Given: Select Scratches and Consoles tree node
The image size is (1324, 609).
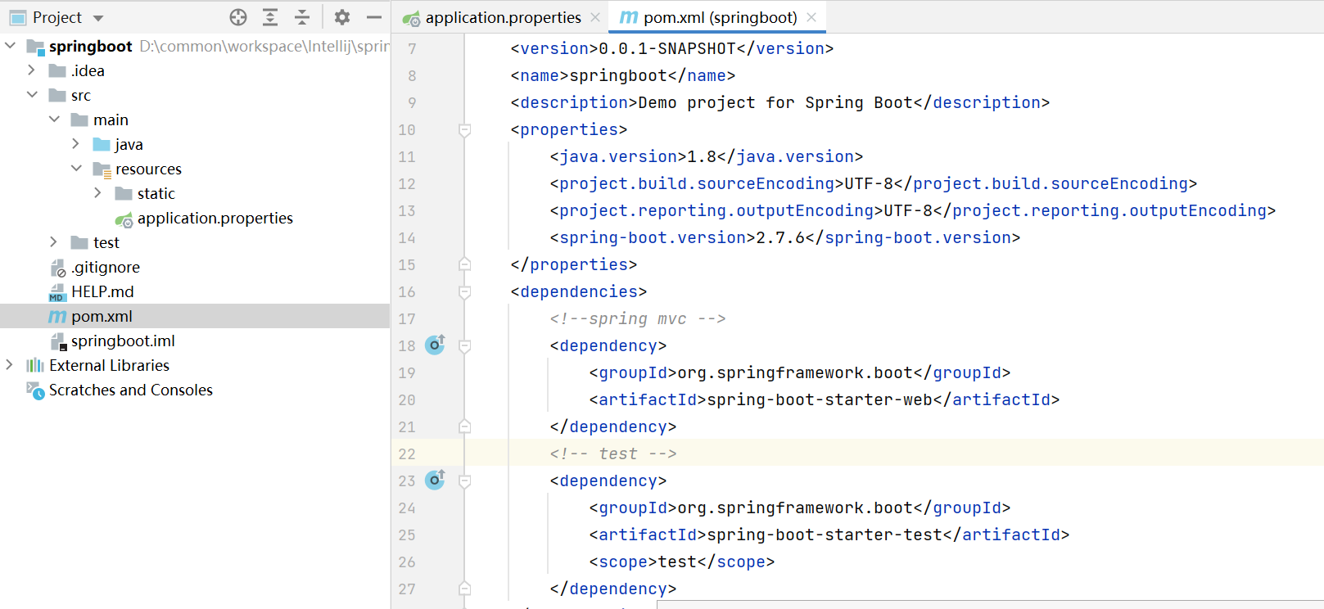Looking at the screenshot, I should coord(131,390).
